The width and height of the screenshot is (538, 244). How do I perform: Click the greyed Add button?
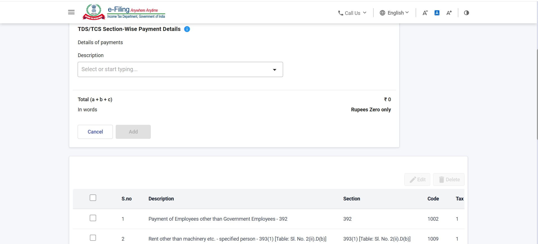click(x=133, y=132)
